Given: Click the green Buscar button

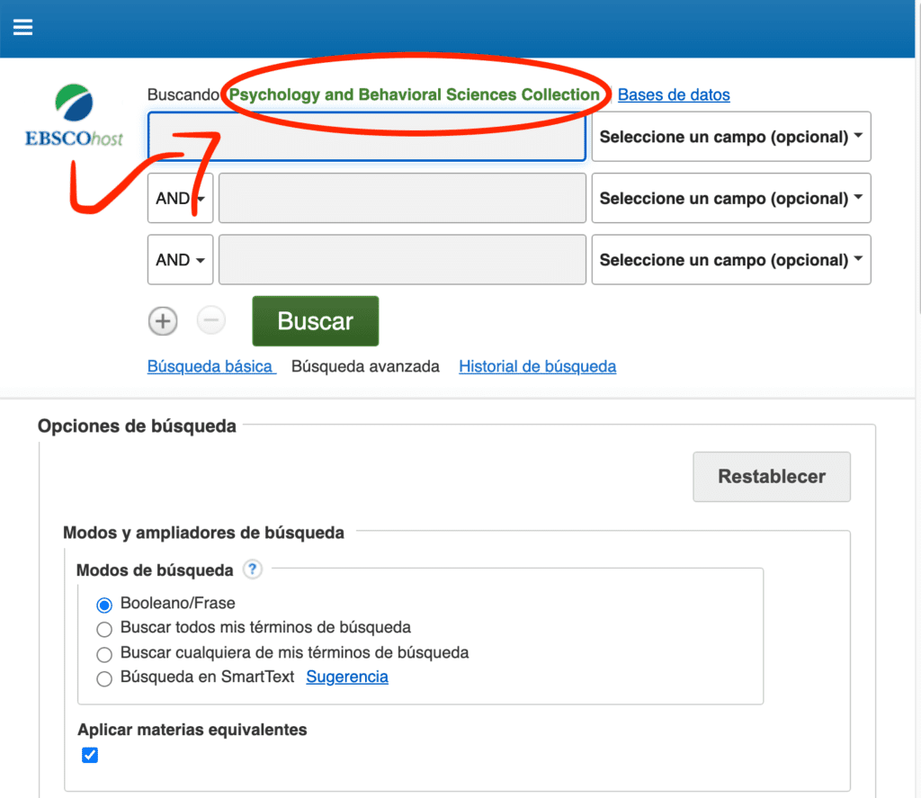Looking at the screenshot, I should [x=316, y=321].
